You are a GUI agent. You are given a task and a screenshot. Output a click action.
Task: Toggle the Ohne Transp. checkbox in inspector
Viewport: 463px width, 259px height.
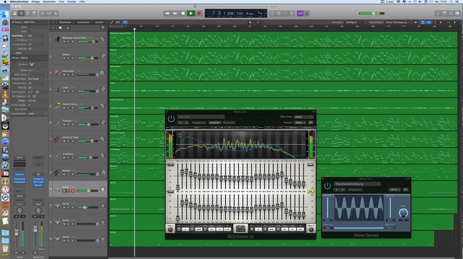[x=29, y=105]
